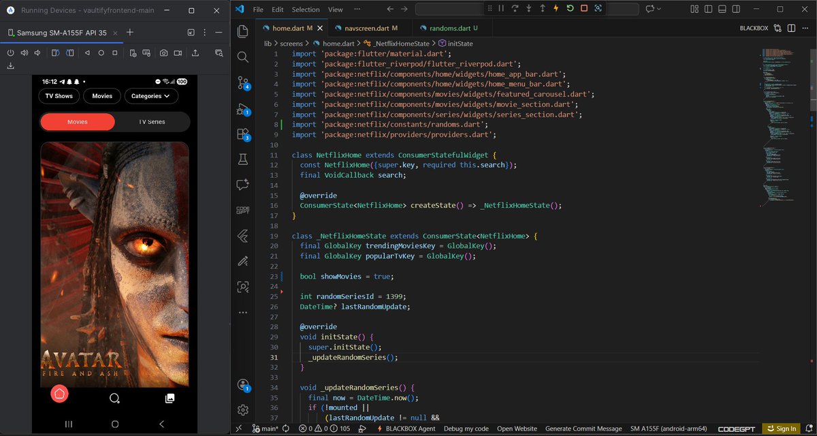Take a device screenshot
This screenshot has height=436, width=817.
(164, 52)
